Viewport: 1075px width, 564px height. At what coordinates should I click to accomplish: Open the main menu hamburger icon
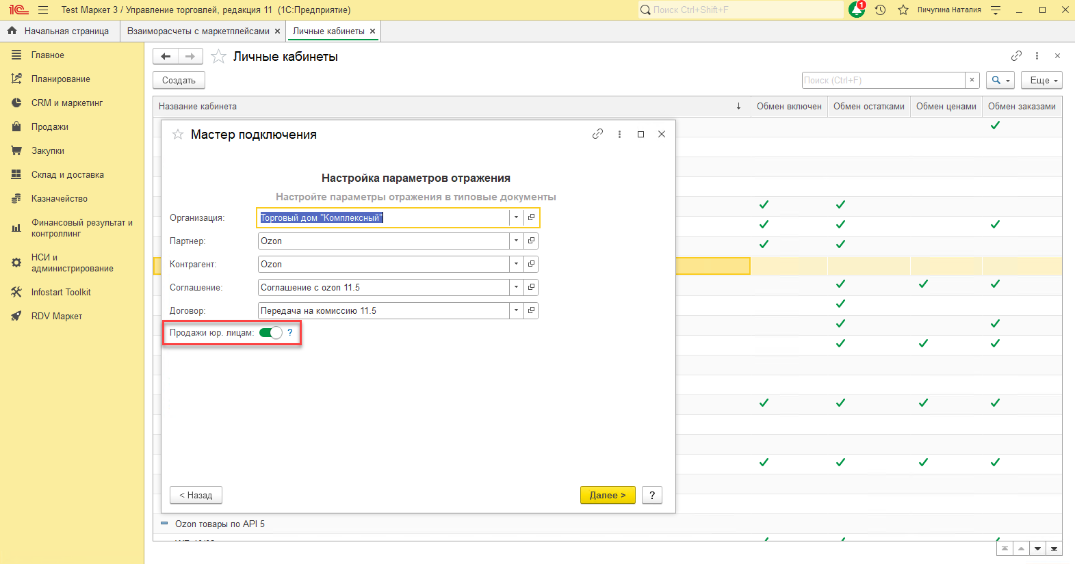pyautogui.click(x=43, y=10)
